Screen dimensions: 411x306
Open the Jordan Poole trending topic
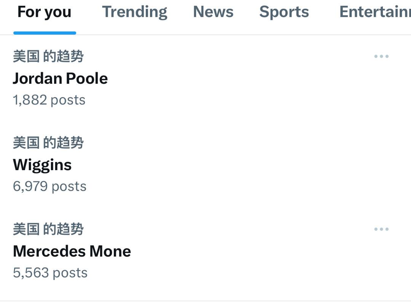[x=60, y=78]
